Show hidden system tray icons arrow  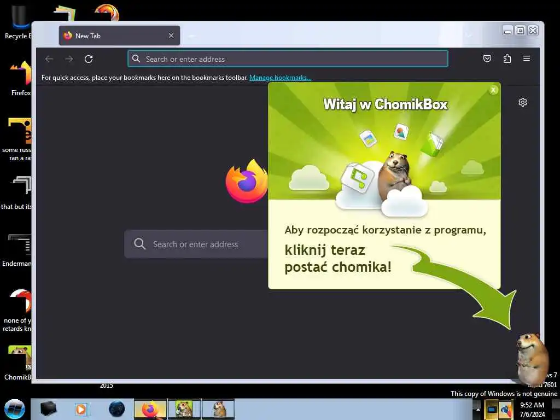[478, 410]
